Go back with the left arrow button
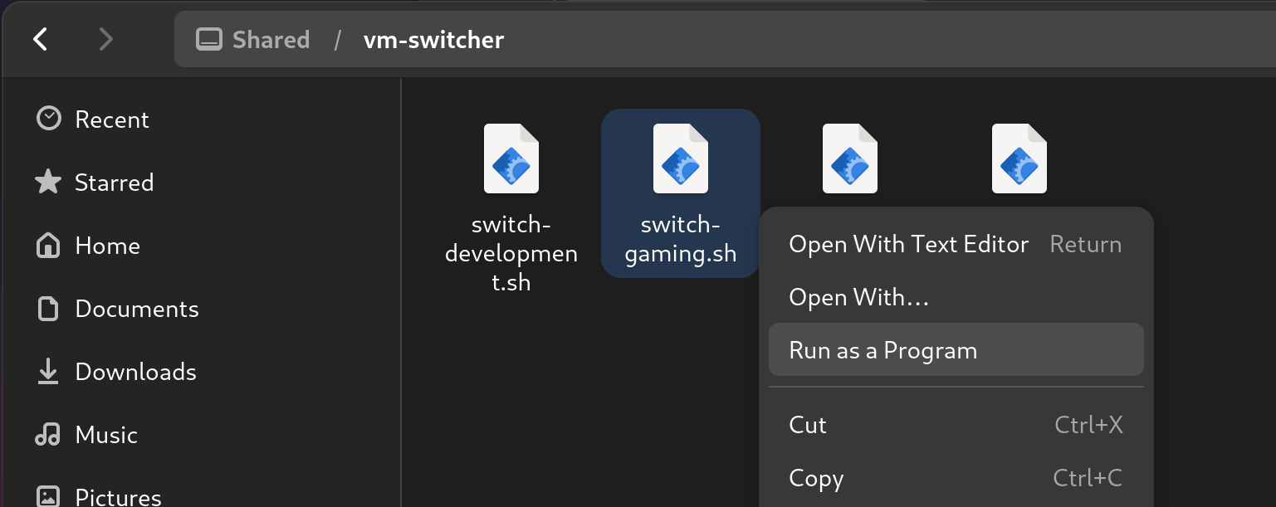The image size is (1276, 507). (x=40, y=39)
